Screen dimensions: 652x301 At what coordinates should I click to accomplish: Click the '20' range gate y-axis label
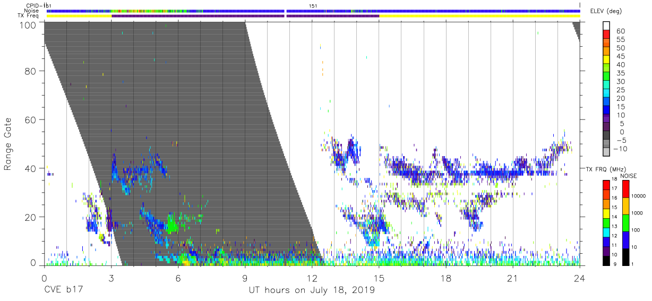(x=30, y=217)
